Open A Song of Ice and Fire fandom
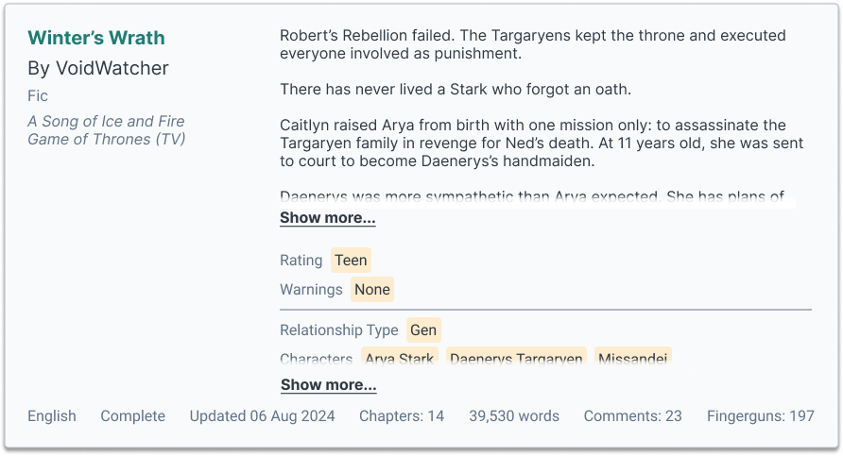The width and height of the screenshot is (843, 456). (106, 122)
